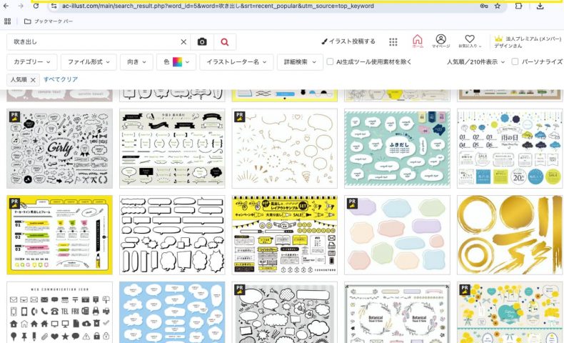Open the ファイル形式 dropdown
Image resolution: width=564 pixels, height=343 pixels.
89,62
